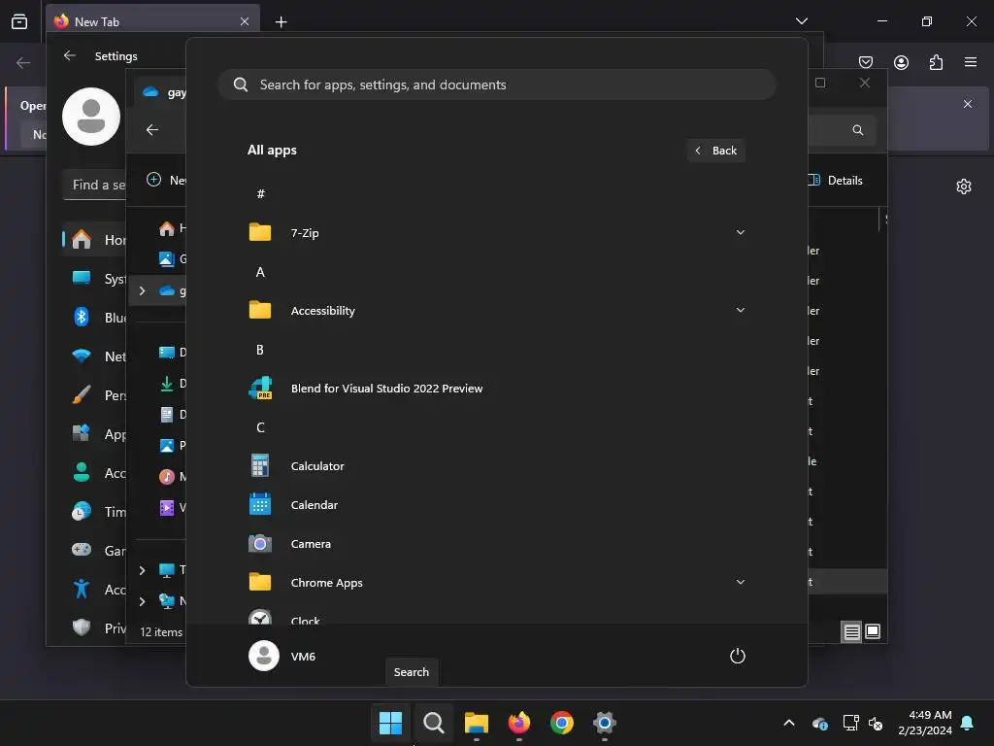
Task: Expand the OneDrive tree node in Explorer
Action: (x=142, y=290)
